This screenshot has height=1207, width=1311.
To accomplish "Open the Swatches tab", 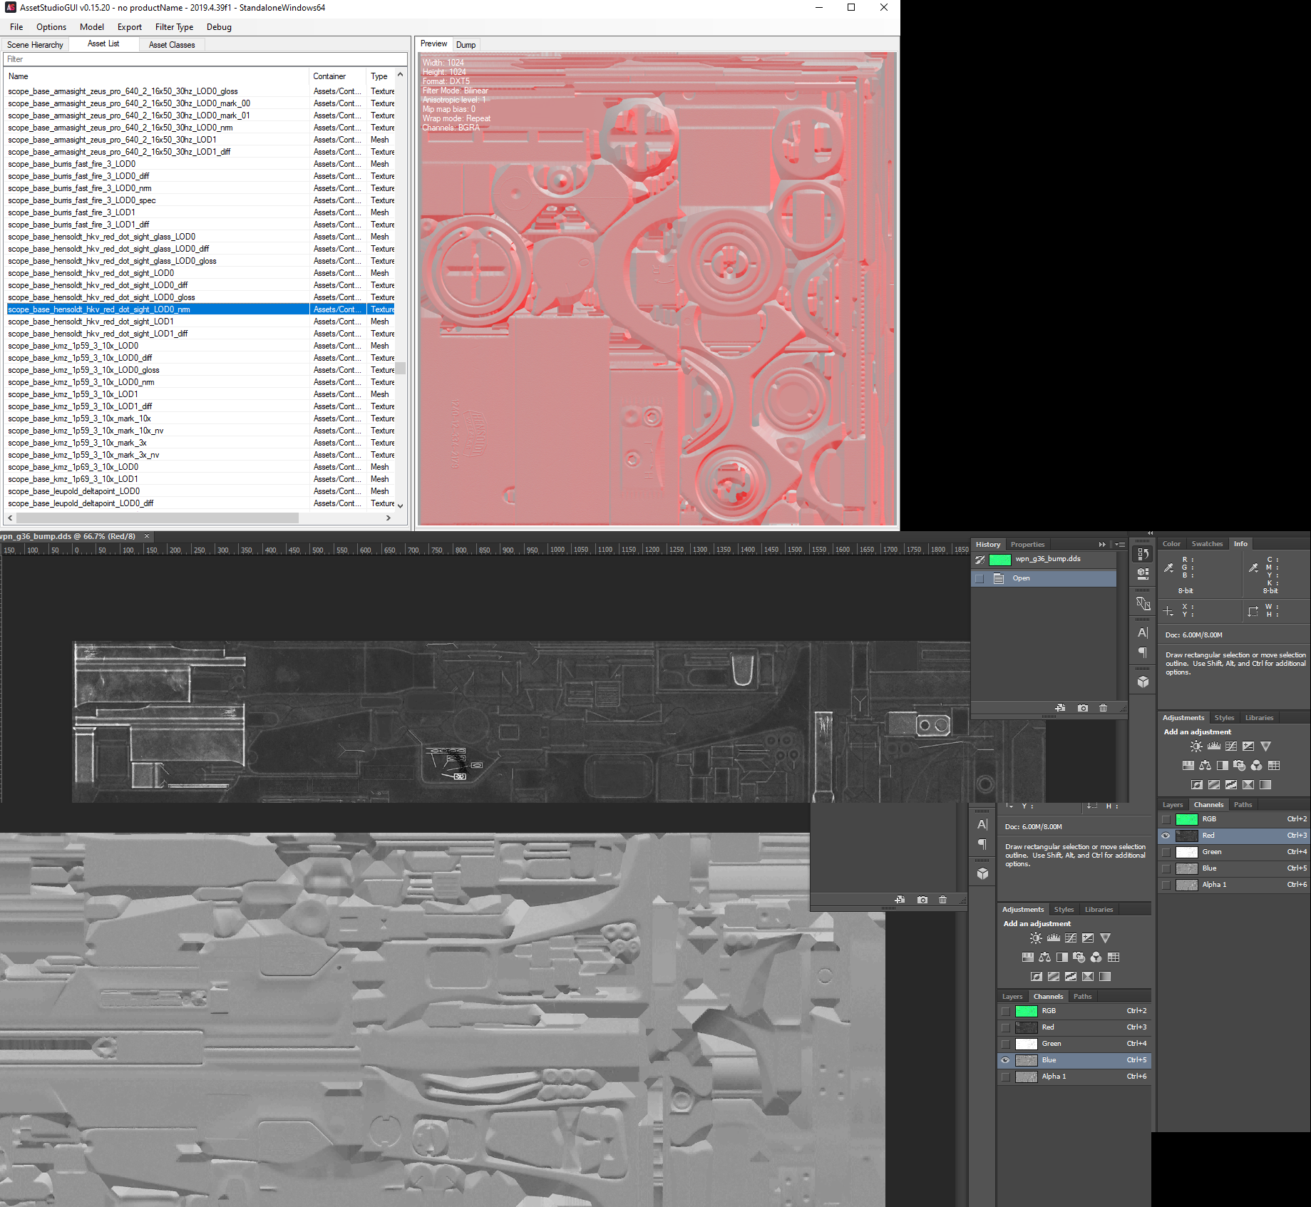I will coord(1207,544).
